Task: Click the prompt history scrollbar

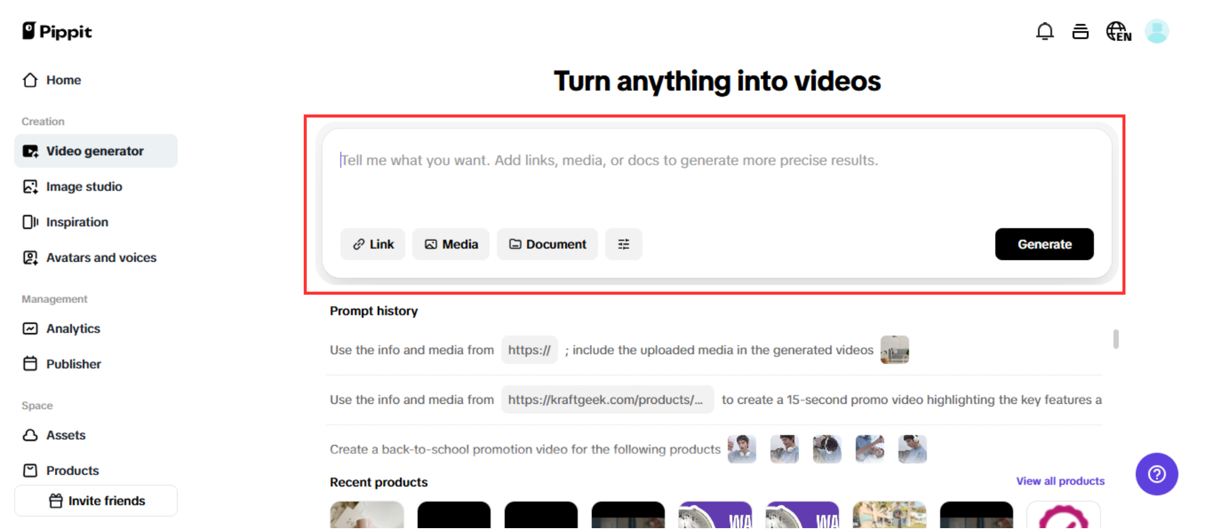Action: pos(1116,339)
